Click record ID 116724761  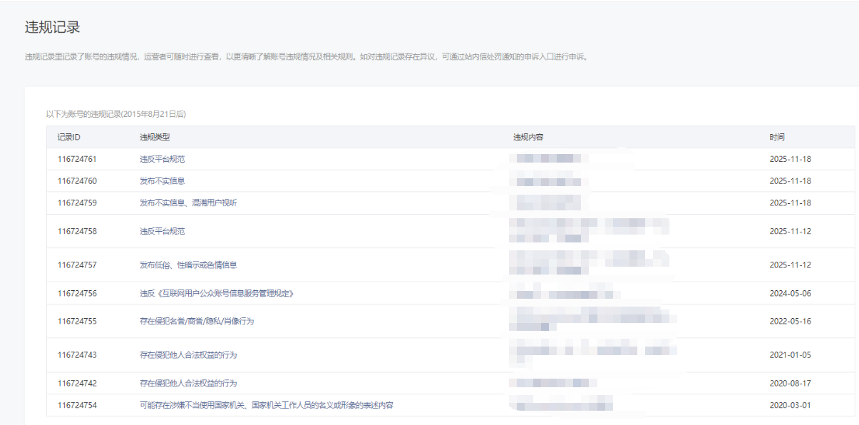(x=77, y=159)
